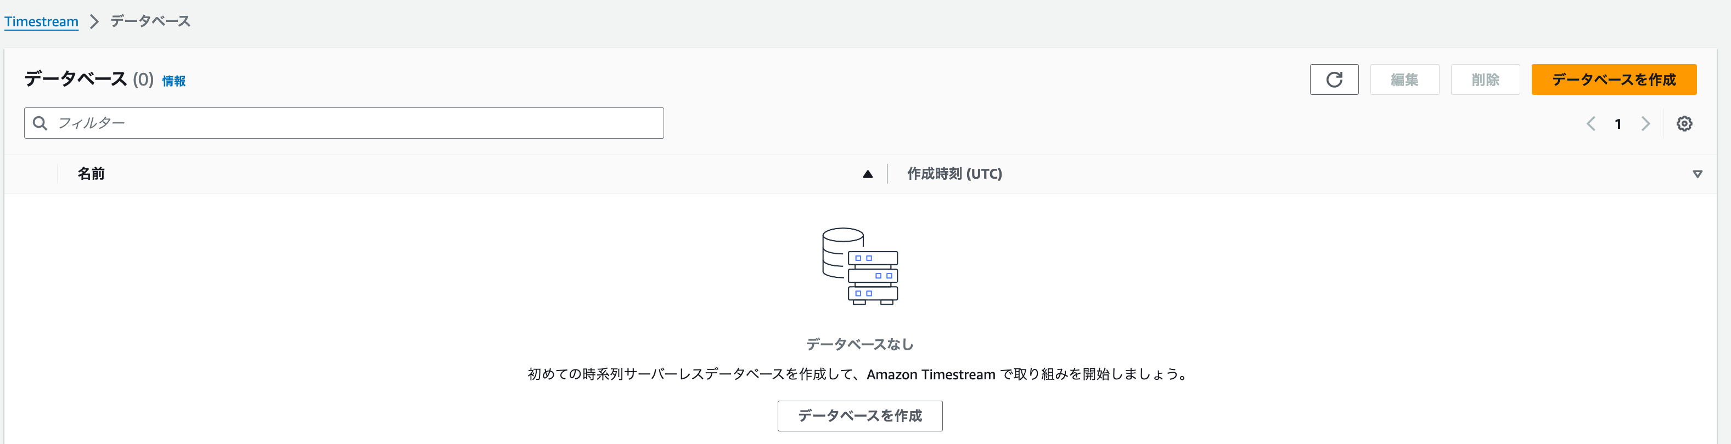
Task: Click the 作成時刻 (UTC) column header
Action: (954, 174)
